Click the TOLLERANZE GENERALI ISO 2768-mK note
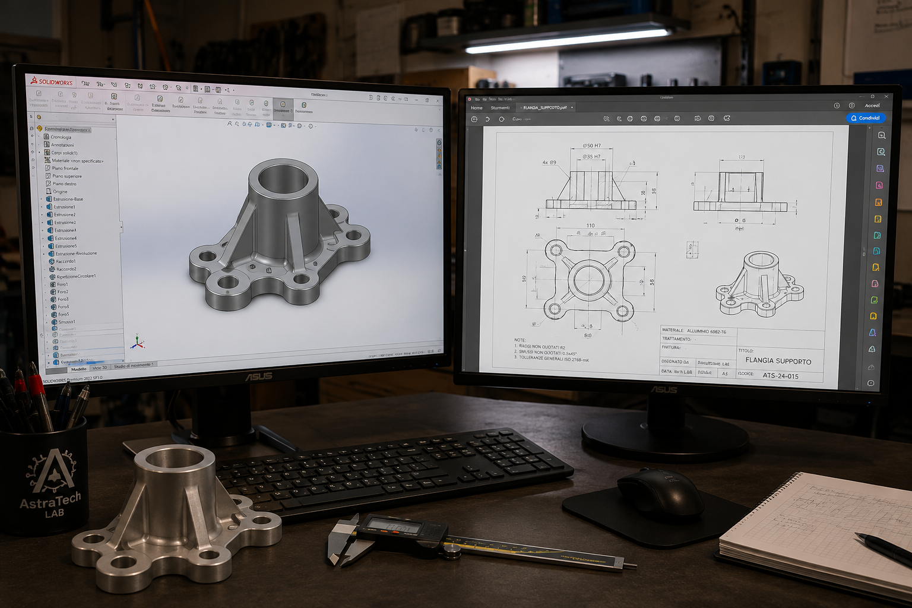 553,359
